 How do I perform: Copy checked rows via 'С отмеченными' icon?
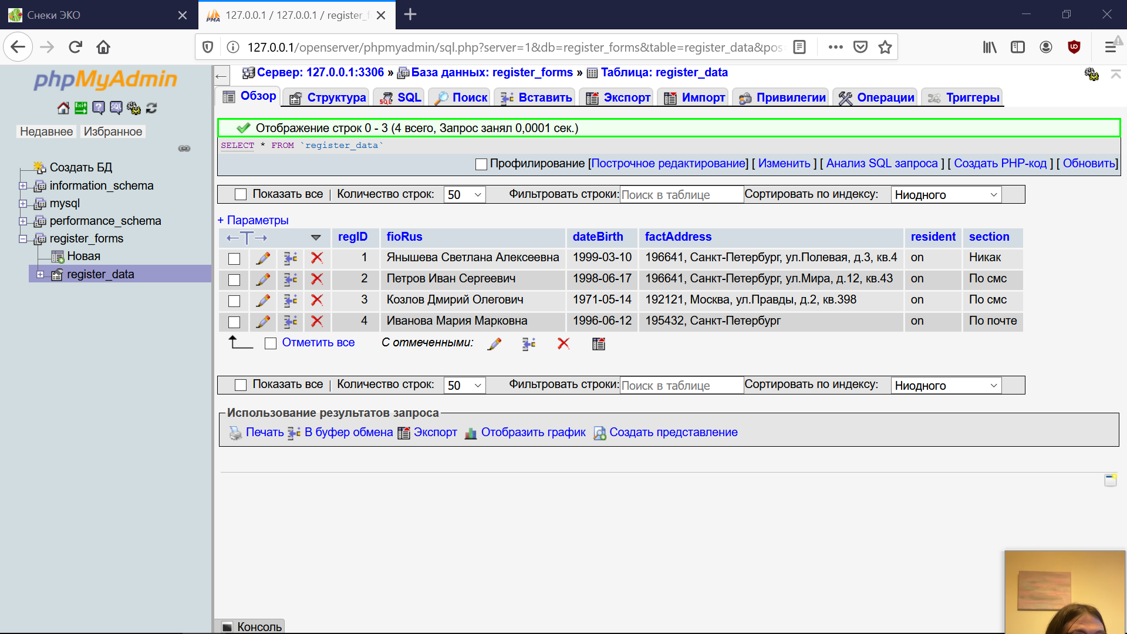[529, 343]
